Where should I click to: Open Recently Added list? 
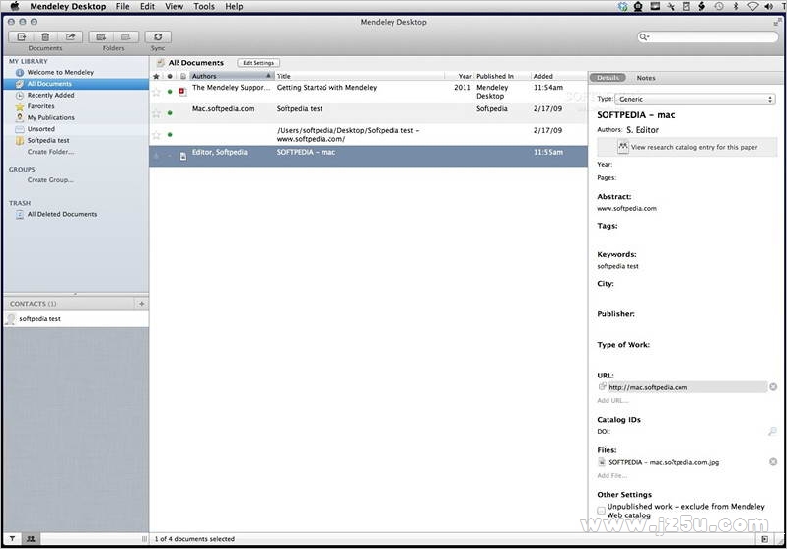point(50,95)
